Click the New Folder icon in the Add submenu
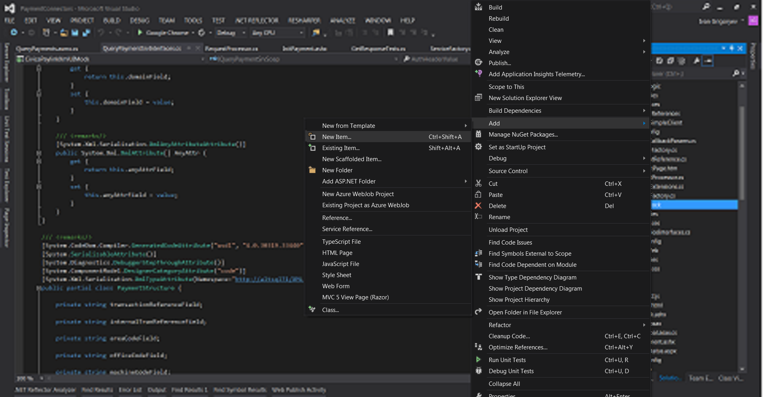 [312, 170]
